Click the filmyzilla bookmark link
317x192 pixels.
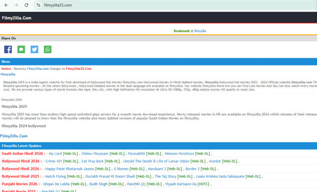200,31
